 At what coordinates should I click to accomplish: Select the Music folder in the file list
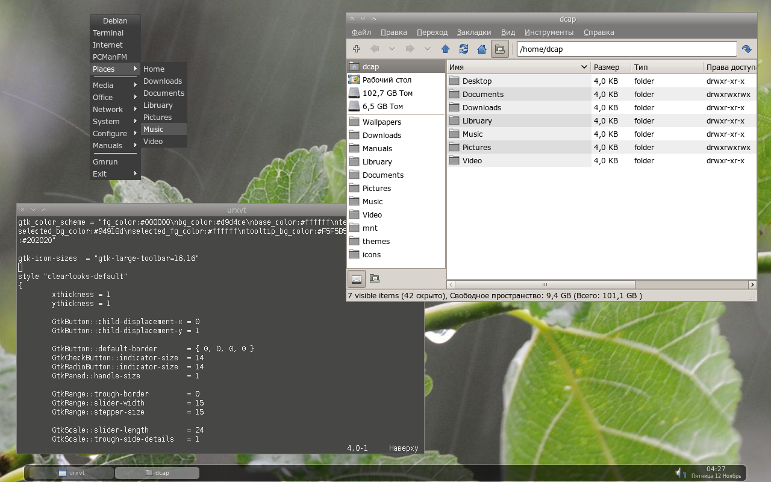click(472, 134)
